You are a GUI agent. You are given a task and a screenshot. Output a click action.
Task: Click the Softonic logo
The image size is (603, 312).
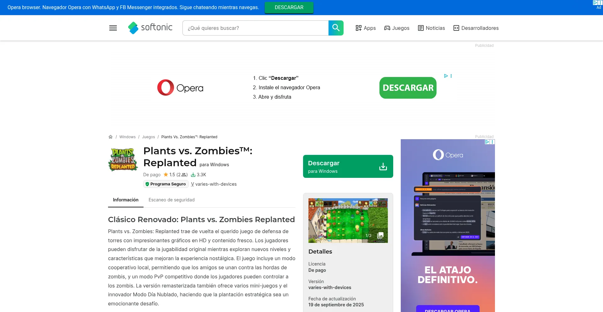(x=150, y=28)
